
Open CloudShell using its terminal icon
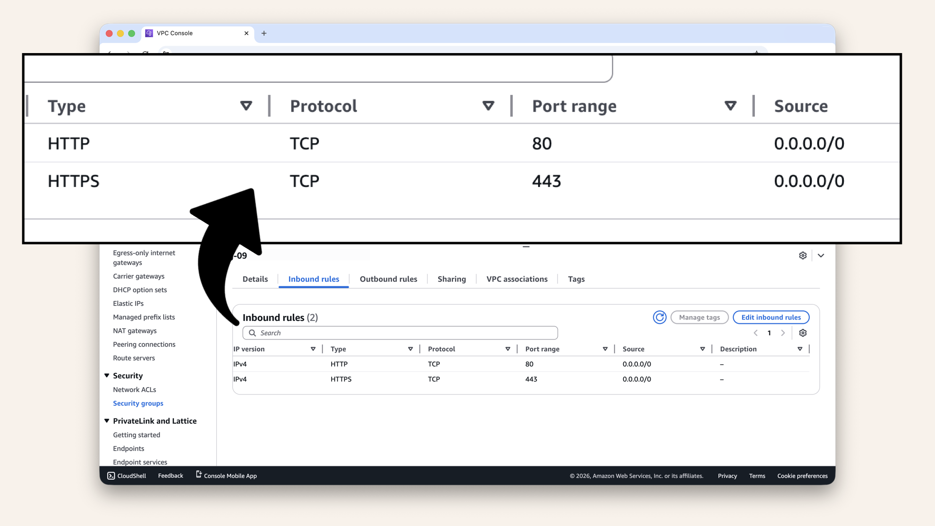(112, 475)
